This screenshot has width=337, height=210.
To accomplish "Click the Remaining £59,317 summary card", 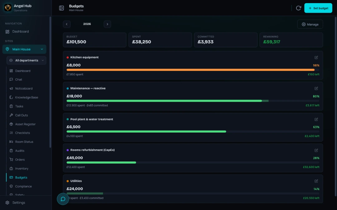I will [x=291, y=40].
